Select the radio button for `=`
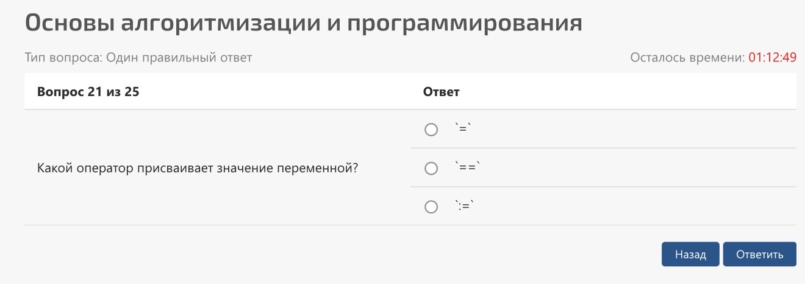Image resolution: width=805 pixels, height=284 pixels. click(x=431, y=130)
